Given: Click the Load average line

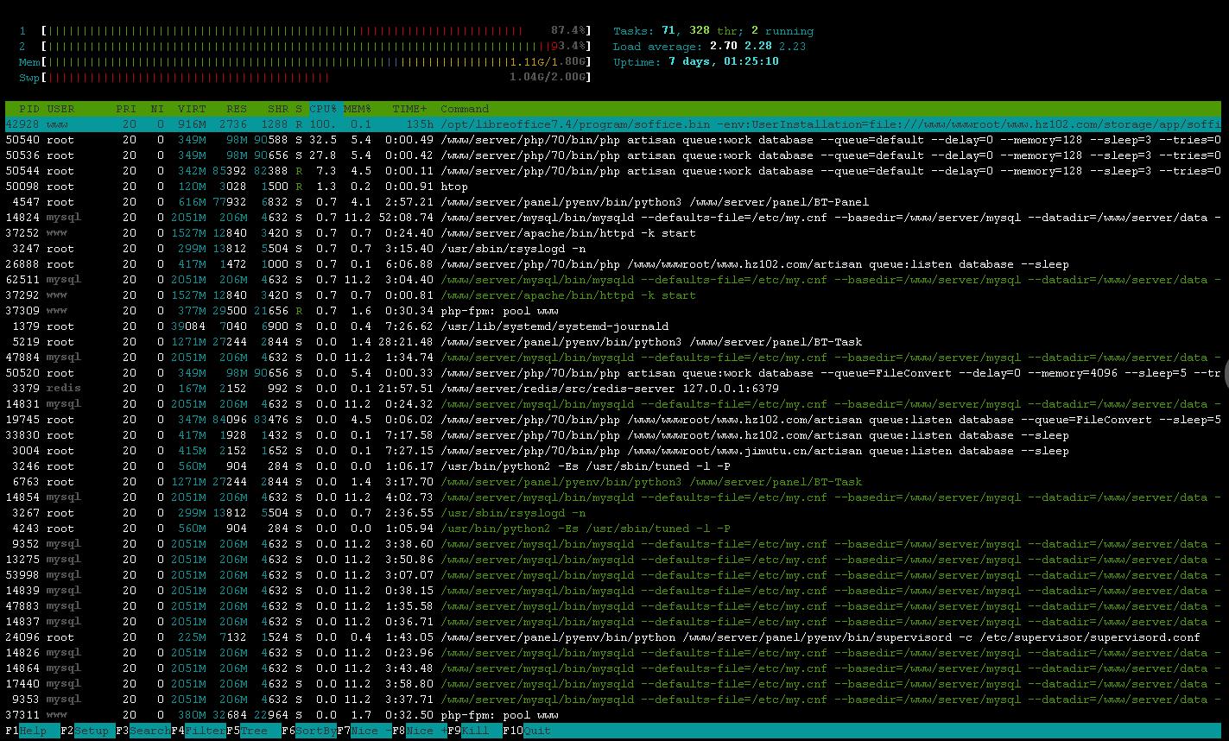Looking at the screenshot, I should point(710,47).
